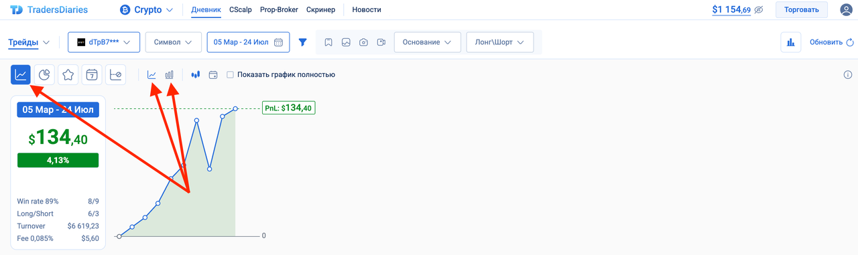Image resolution: width=858 pixels, height=255 pixels.
Task: Open the pie chart statistics view
Action: pyautogui.click(x=44, y=75)
